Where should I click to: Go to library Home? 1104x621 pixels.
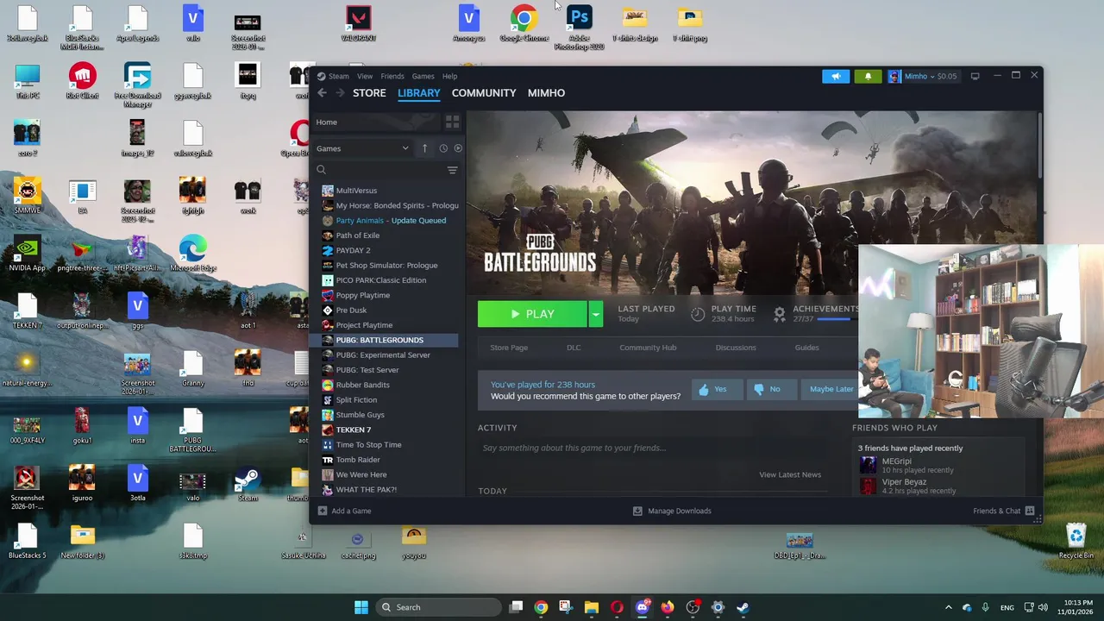[x=376, y=122]
